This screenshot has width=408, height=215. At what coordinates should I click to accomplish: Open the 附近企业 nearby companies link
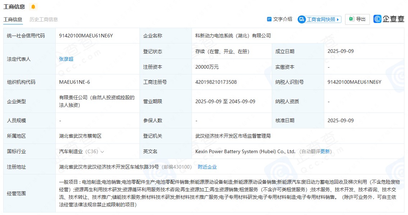coord(207,167)
